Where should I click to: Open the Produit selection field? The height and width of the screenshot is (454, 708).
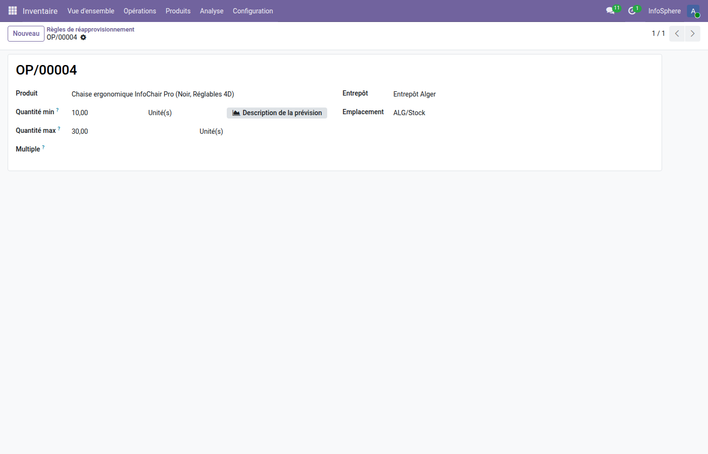[153, 94]
